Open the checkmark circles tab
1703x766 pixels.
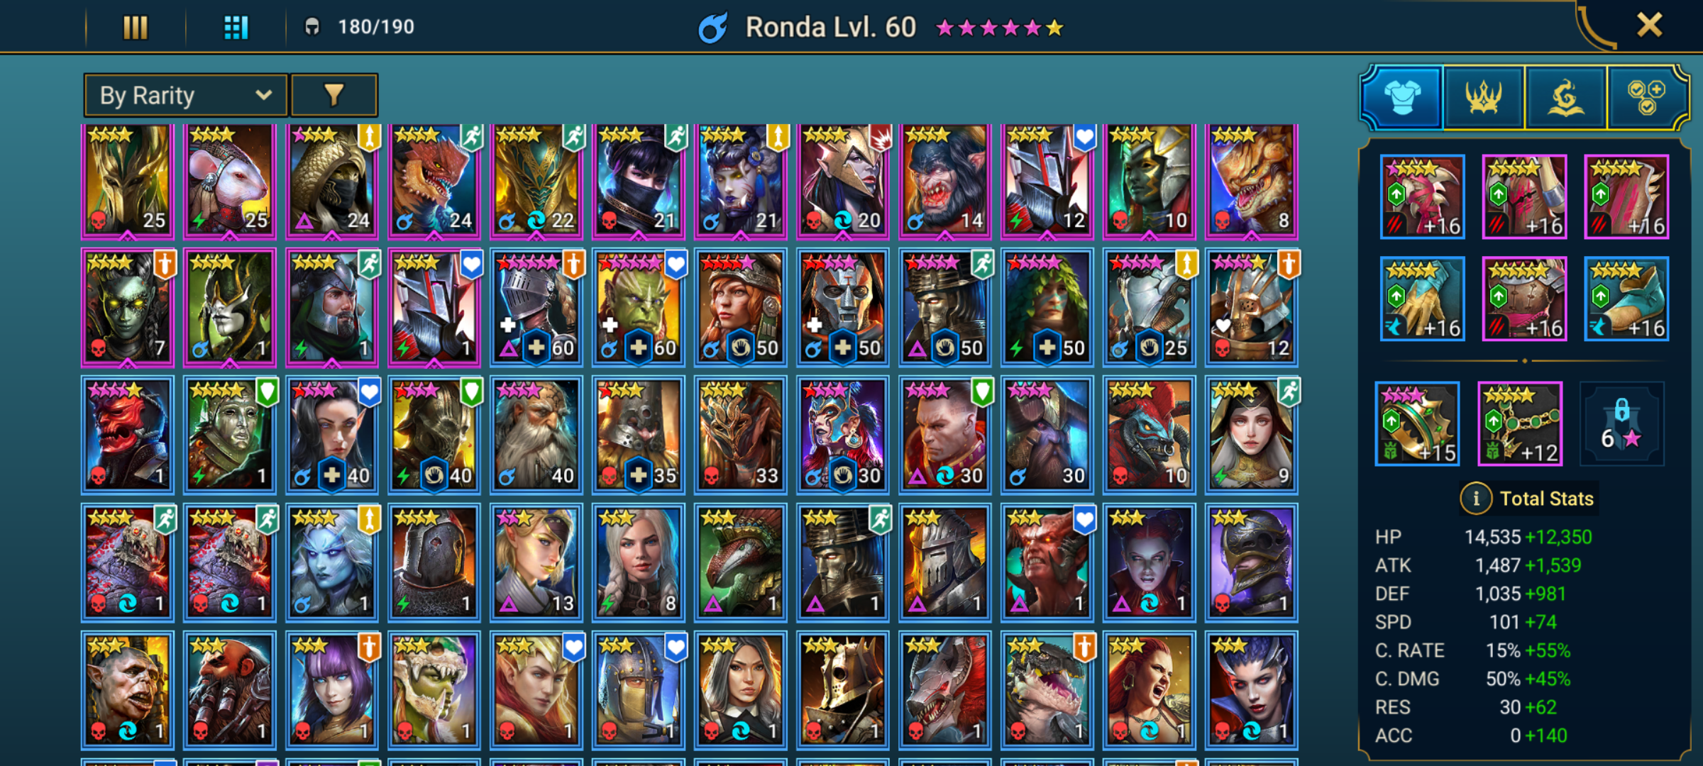(x=1646, y=97)
